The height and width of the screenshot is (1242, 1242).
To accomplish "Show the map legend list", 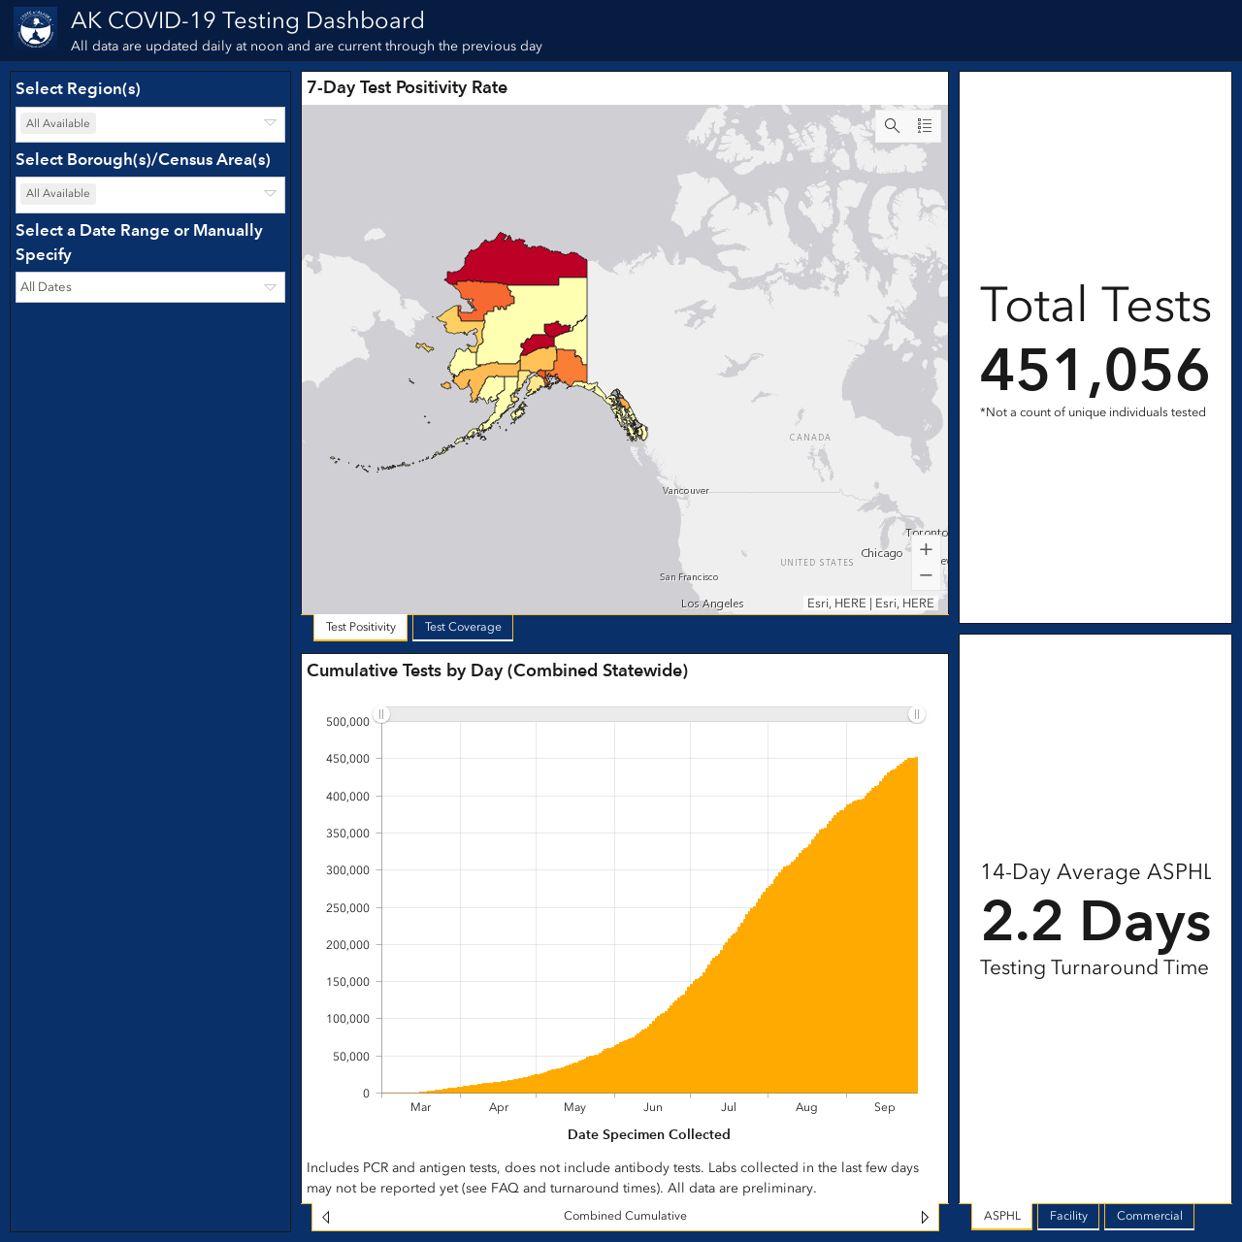I will tap(925, 126).
